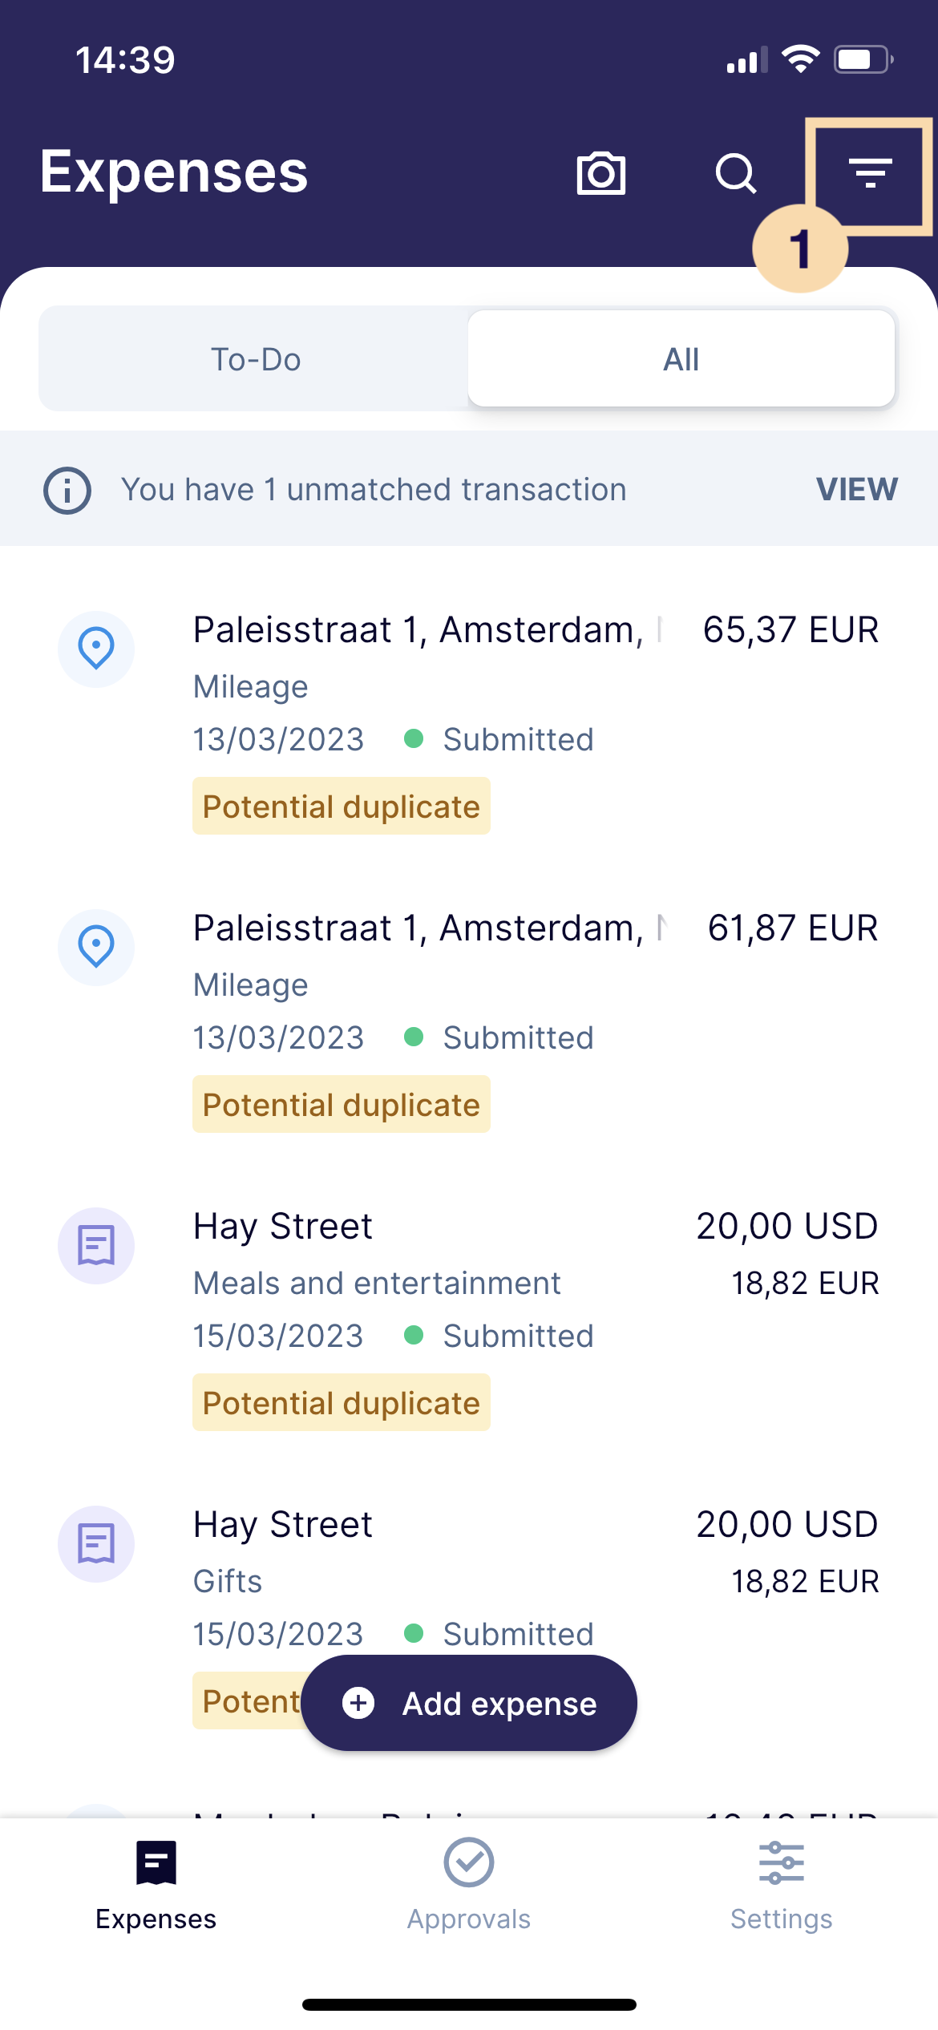The width and height of the screenshot is (938, 2030).
Task: Open the 65,37 EUR Paleisstraat mileage expense
Action: tap(469, 722)
